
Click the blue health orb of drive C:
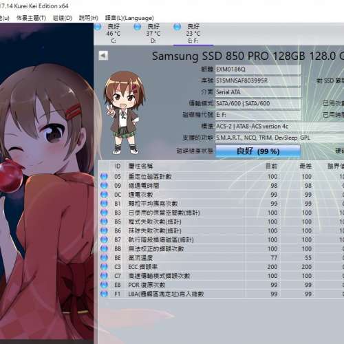click(x=98, y=27)
